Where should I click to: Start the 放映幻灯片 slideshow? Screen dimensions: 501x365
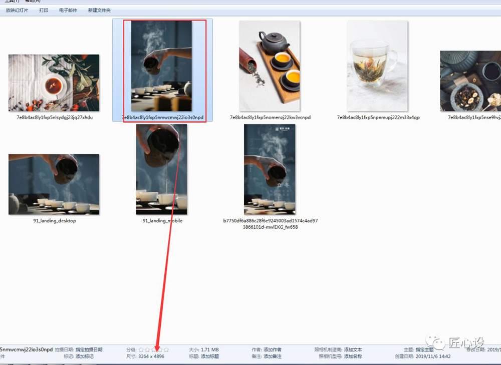point(17,10)
